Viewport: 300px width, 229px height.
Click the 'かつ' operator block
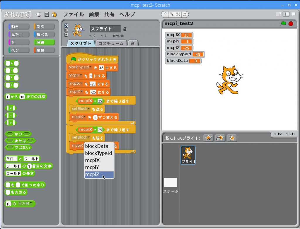point(18,134)
